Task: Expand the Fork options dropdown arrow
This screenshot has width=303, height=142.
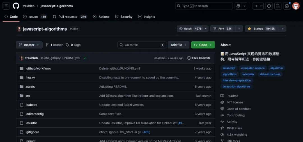Action: click(x=239, y=29)
